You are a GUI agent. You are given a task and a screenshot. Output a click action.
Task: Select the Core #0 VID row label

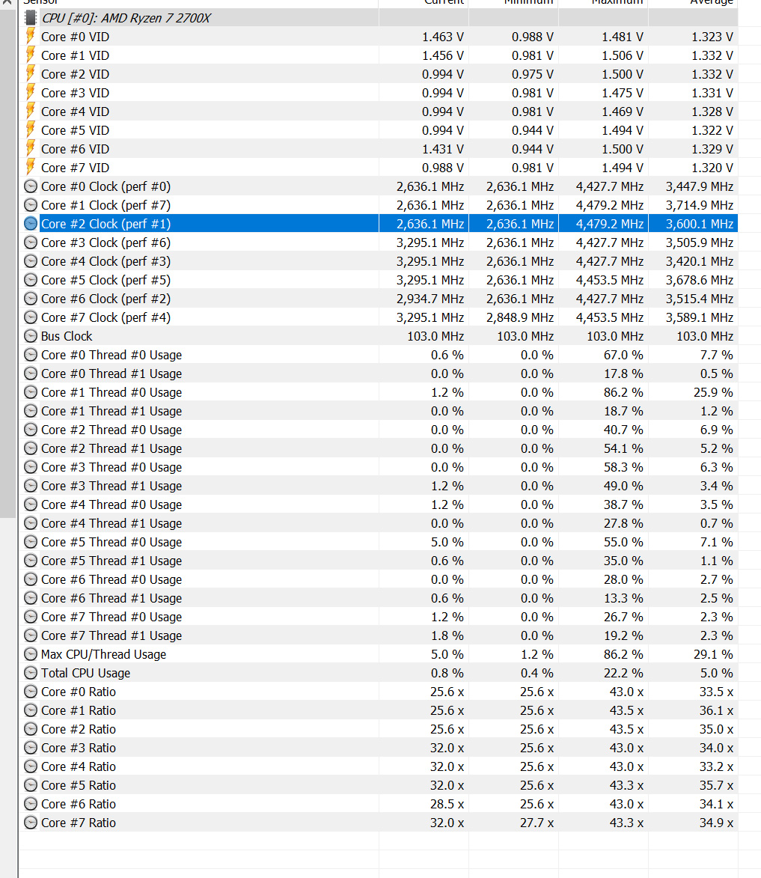(x=75, y=37)
